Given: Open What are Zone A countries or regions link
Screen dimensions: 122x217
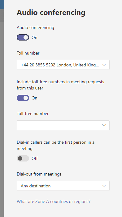Looking at the screenshot, I should coord(54,201).
